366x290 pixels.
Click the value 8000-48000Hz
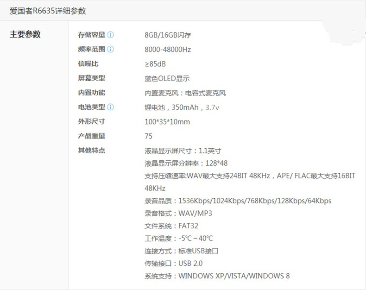(168, 50)
